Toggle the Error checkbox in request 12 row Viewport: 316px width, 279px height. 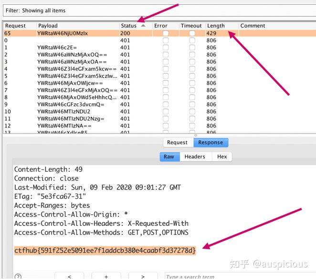click(x=166, y=126)
